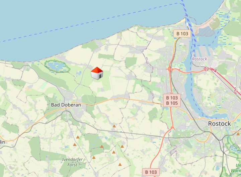241x177 pixels.
Task: Select the green 'Warn' label at right edge
Action: click(236, 170)
